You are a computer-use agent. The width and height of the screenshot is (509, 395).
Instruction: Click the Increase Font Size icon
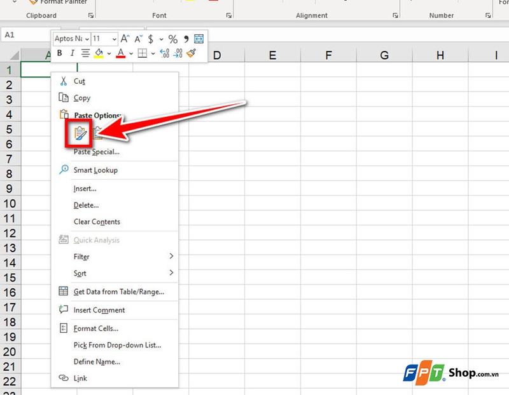click(x=125, y=38)
